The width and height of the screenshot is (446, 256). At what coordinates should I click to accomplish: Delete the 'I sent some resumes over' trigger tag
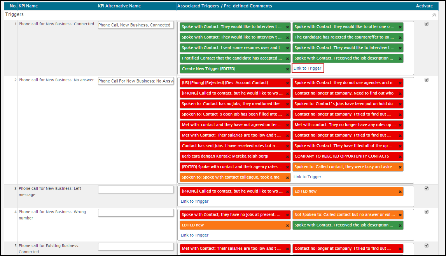click(288, 48)
